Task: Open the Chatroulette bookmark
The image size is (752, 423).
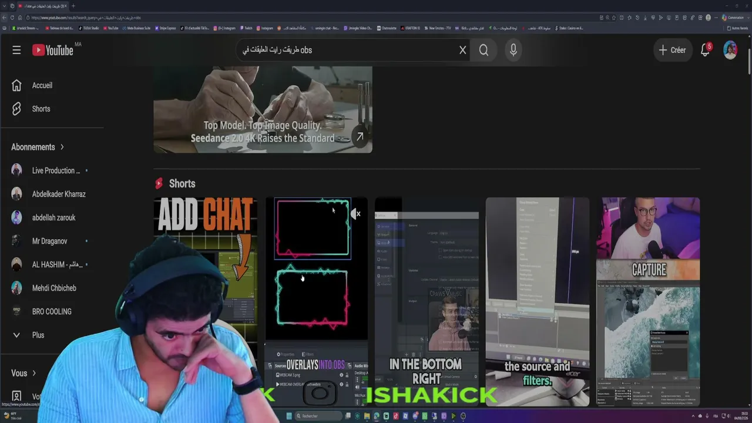Action: tap(387, 28)
